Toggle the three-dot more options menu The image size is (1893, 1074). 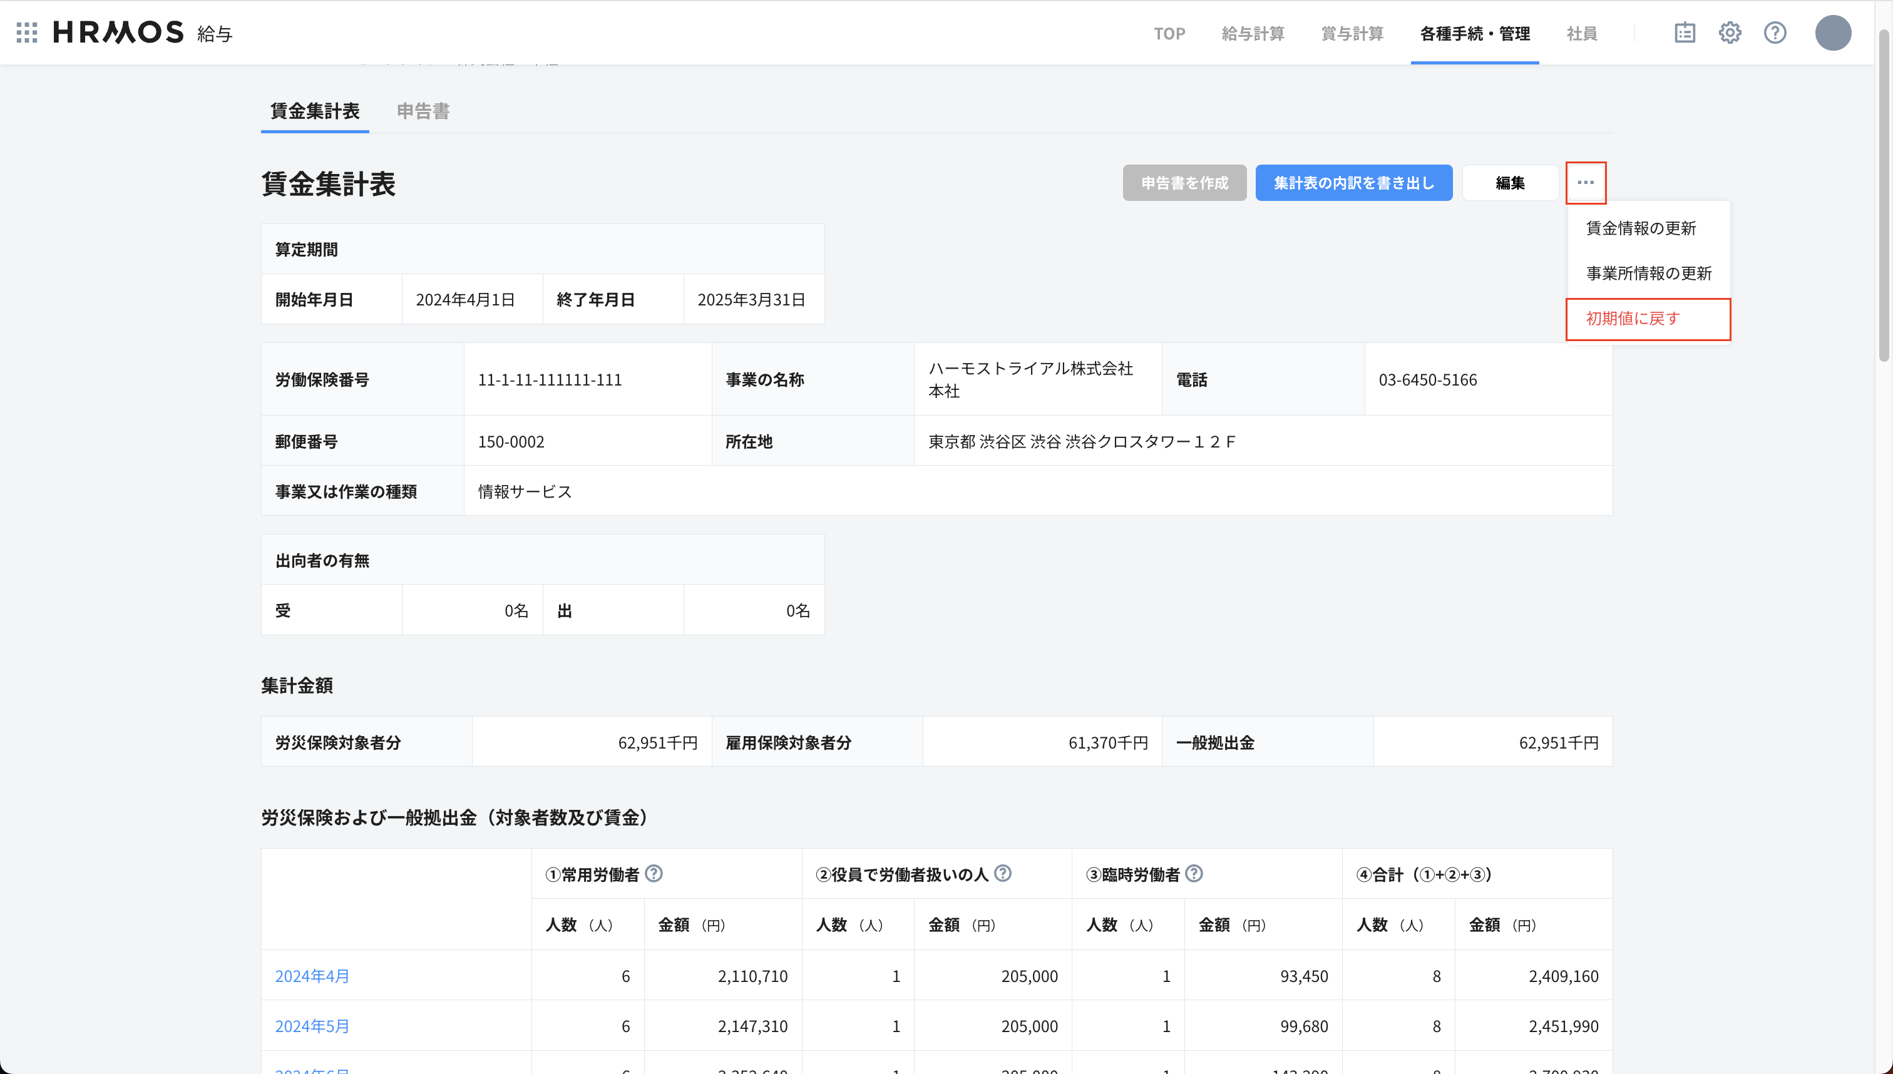click(1586, 182)
